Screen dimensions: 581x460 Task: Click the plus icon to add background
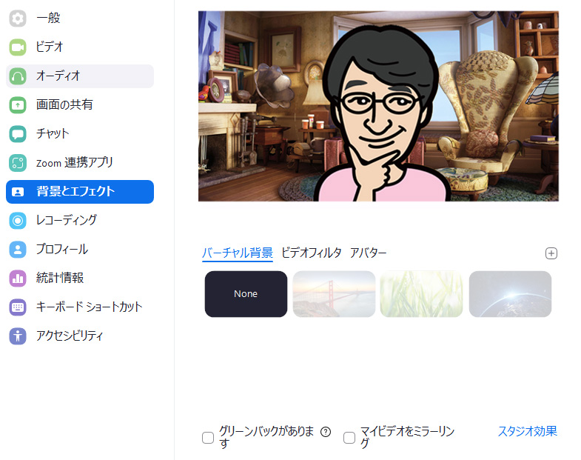coord(551,253)
